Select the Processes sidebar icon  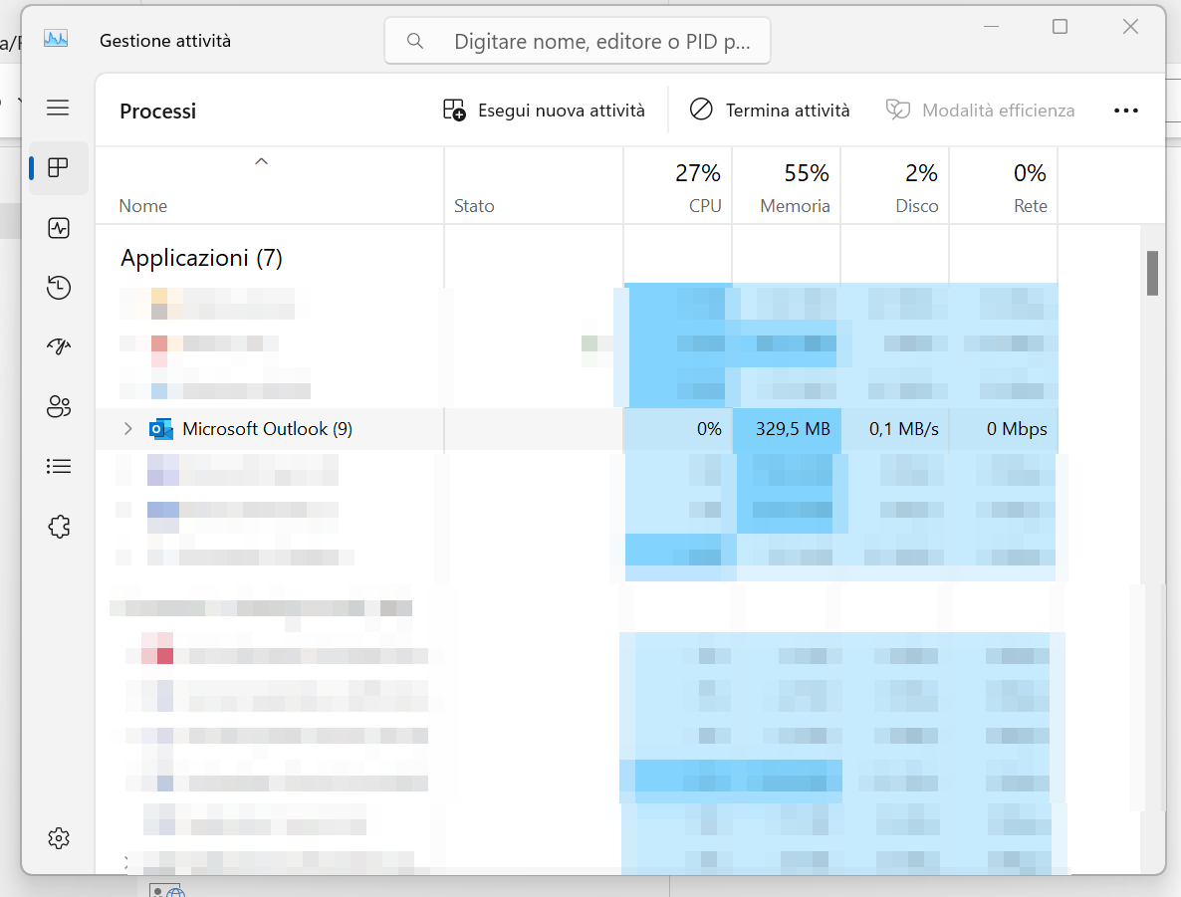click(x=58, y=167)
